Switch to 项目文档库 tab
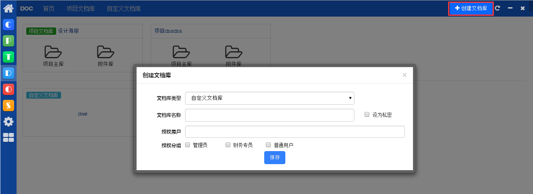Screen dimensions: 533x194 (80, 8)
